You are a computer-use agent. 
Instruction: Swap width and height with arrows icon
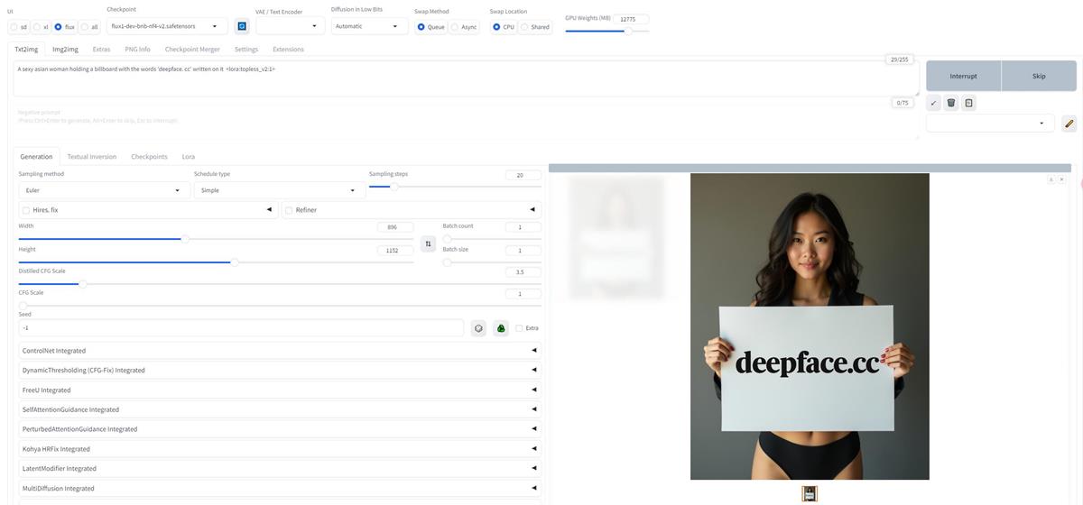pyautogui.click(x=429, y=244)
